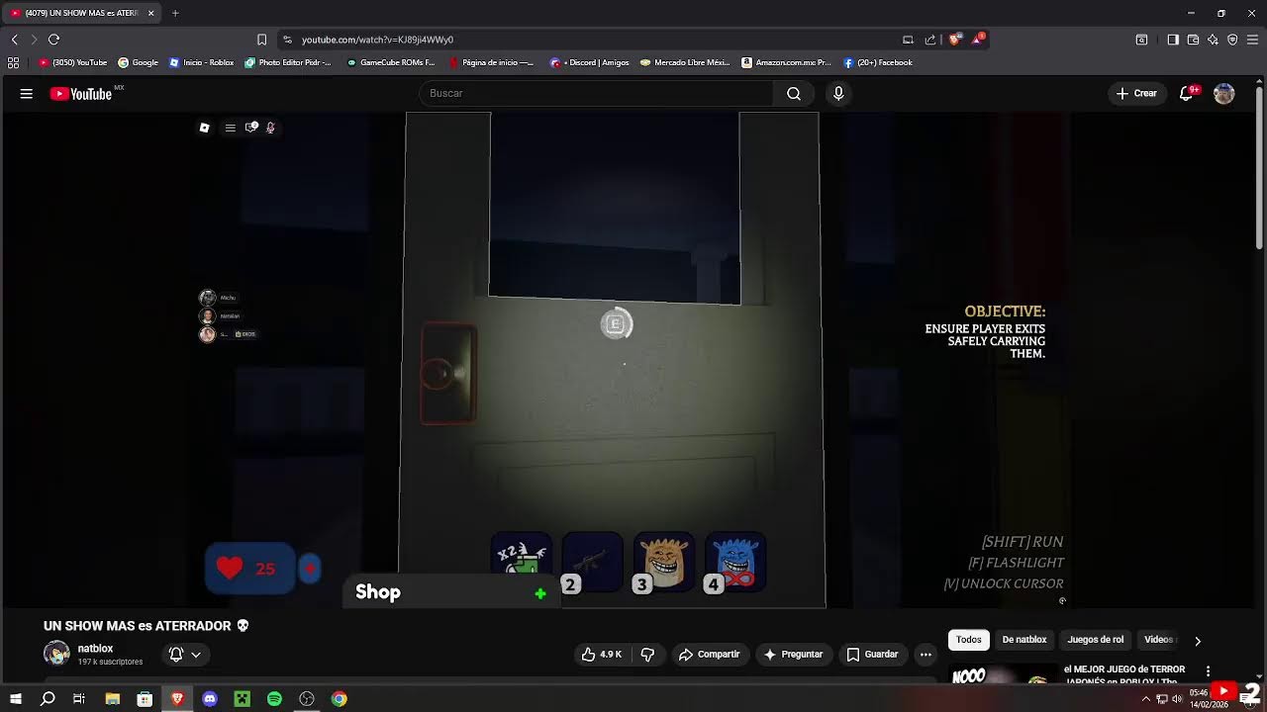
Task: Open Brave Leo AI sparkle icon
Action: tap(1213, 40)
